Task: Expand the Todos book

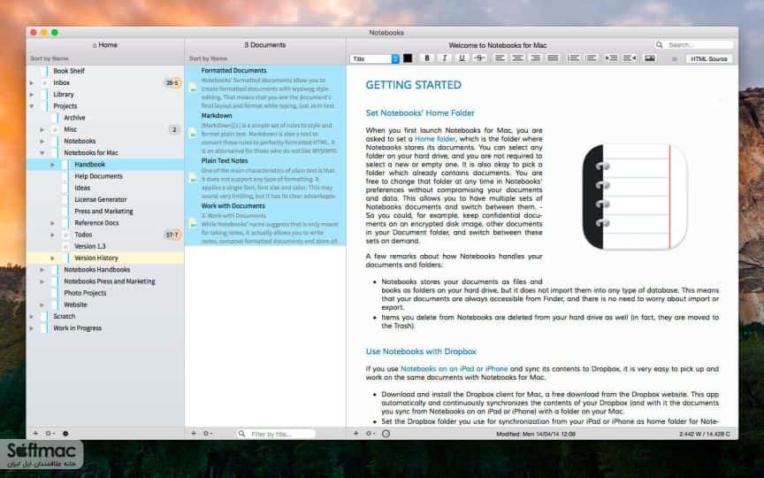Action: pos(53,235)
